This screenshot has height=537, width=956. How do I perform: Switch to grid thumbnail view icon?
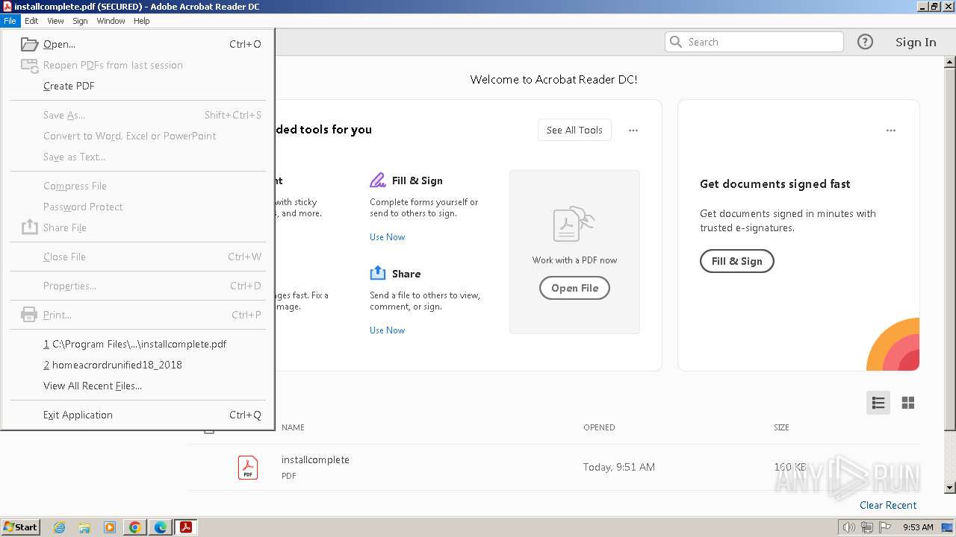pos(908,403)
